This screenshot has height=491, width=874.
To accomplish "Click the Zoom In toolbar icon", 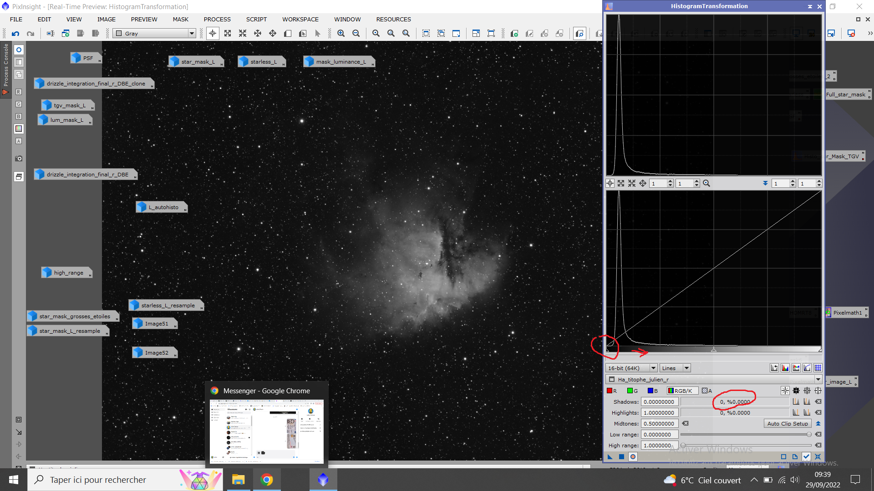I will (x=341, y=34).
